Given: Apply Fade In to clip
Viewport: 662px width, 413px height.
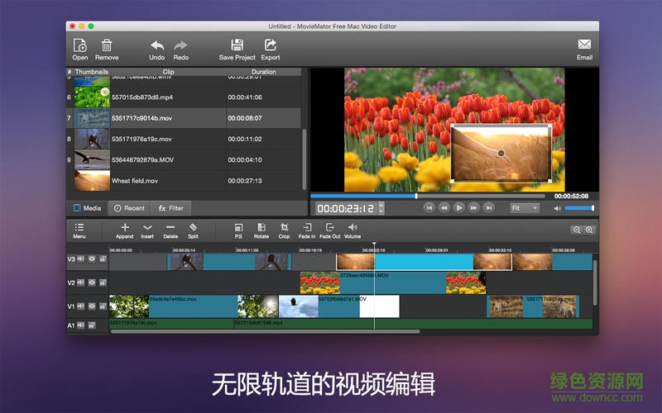Looking at the screenshot, I should pos(306,227).
